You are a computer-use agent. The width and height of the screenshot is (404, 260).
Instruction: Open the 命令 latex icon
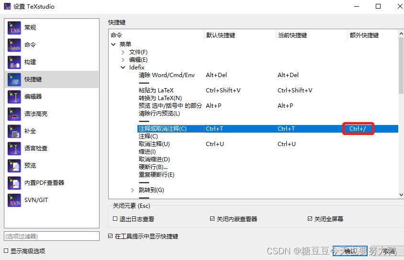point(14,45)
